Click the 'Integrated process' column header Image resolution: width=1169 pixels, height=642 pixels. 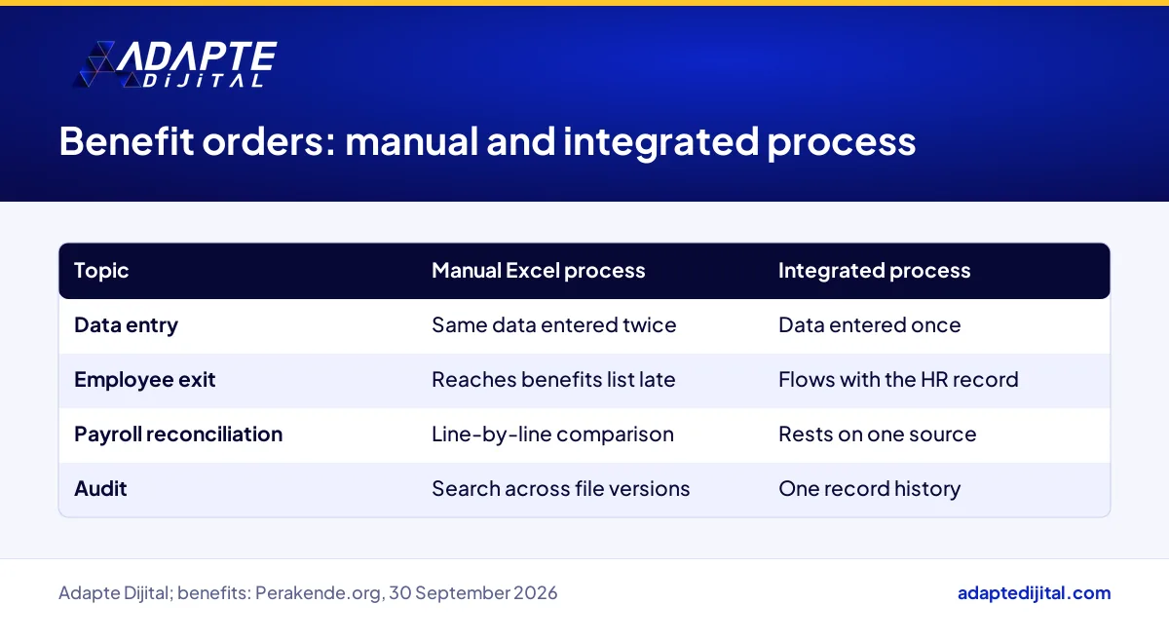click(874, 271)
